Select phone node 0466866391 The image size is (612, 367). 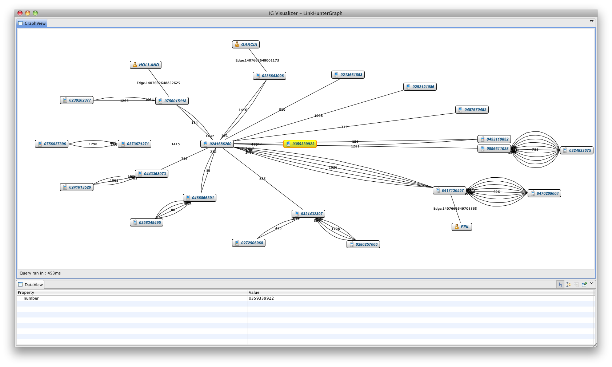coord(200,198)
